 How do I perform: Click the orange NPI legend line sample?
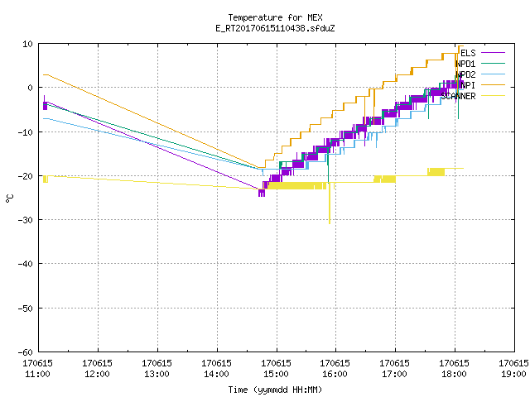point(493,85)
